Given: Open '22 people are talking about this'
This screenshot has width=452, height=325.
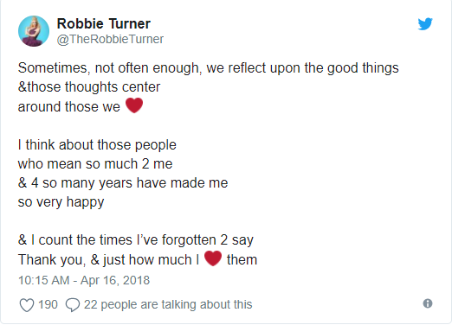Looking at the screenshot, I should (168, 304).
